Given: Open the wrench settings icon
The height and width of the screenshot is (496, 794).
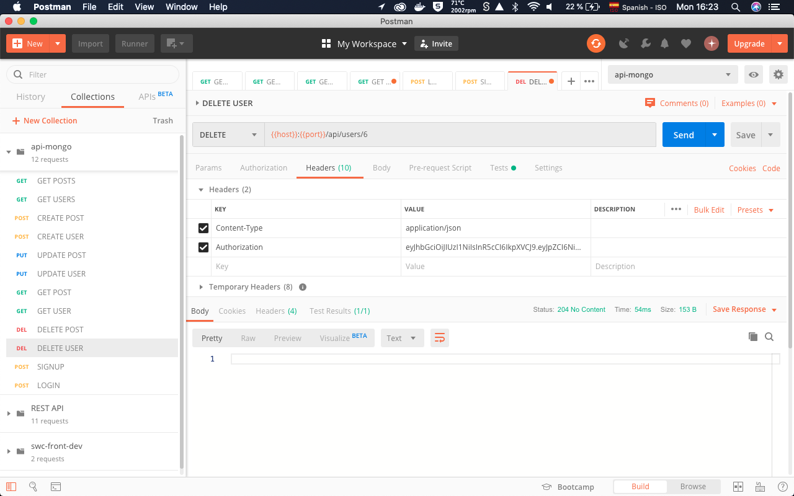Looking at the screenshot, I should pyautogui.click(x=645, y=43).
